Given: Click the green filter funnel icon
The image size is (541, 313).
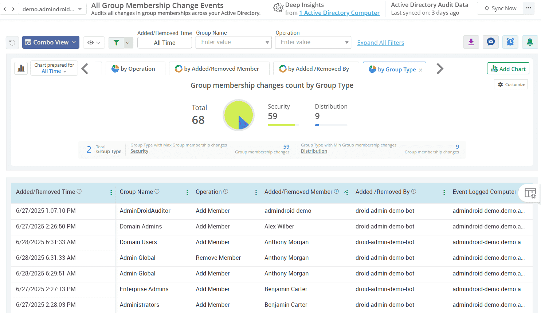Looking at the screenshot, I should click(x=116, y=43).
